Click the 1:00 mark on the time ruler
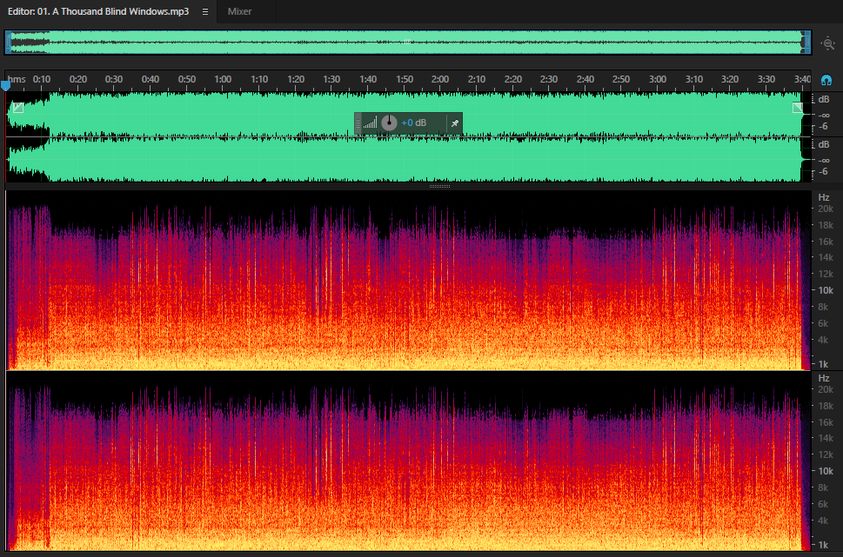This screenshot has width=843, height=557. (x=223, y=79)
